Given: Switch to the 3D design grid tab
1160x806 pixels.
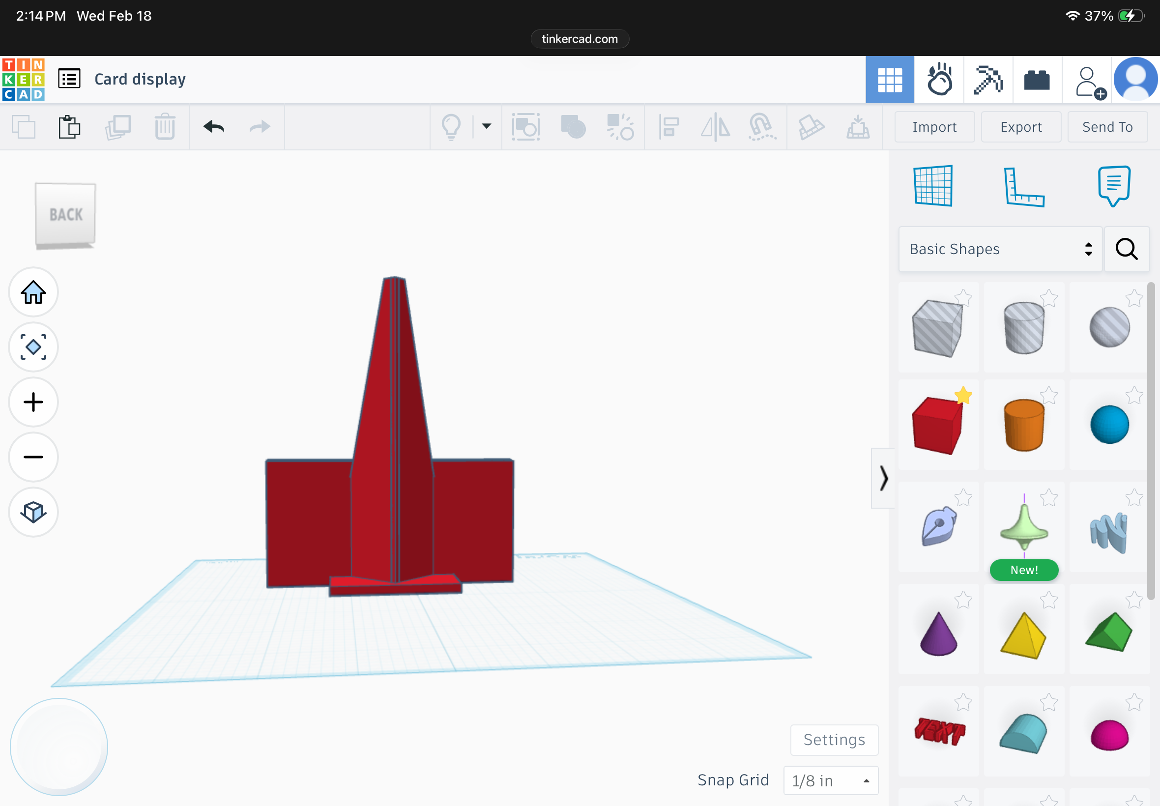Looking at the screenshot, I should 890,80.
